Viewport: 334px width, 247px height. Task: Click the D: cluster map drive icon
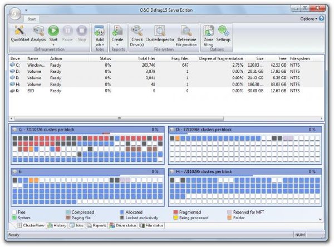(x=171, y=130)
